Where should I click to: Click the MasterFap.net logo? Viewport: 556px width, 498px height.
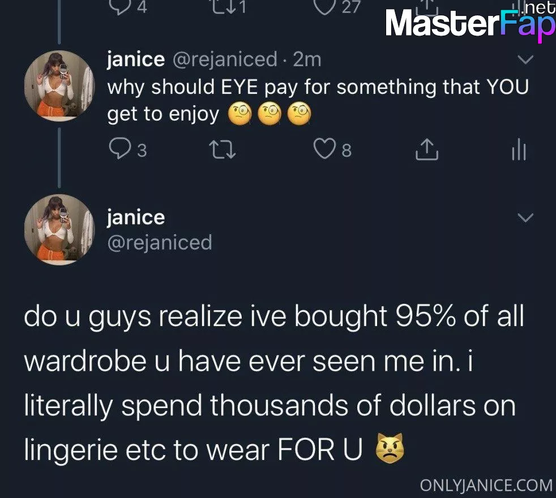(470, 22)
